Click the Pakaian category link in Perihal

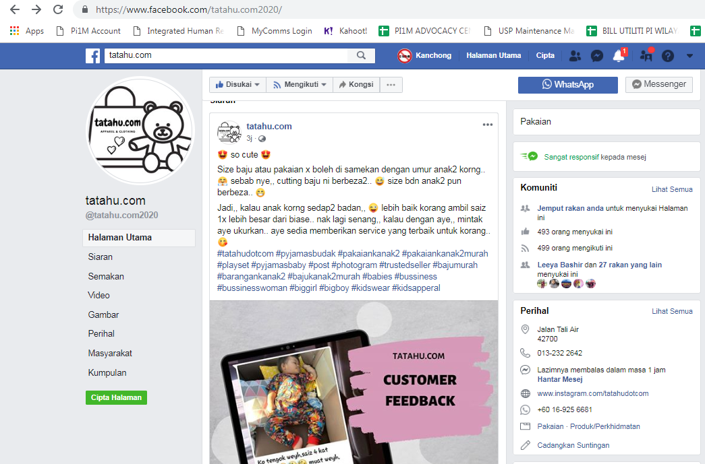pos(551,426)
